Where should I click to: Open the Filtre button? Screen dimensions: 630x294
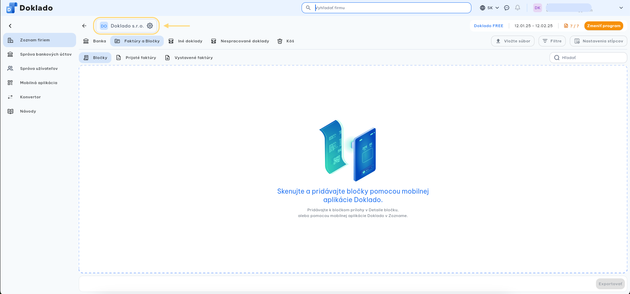coord(552,41)
